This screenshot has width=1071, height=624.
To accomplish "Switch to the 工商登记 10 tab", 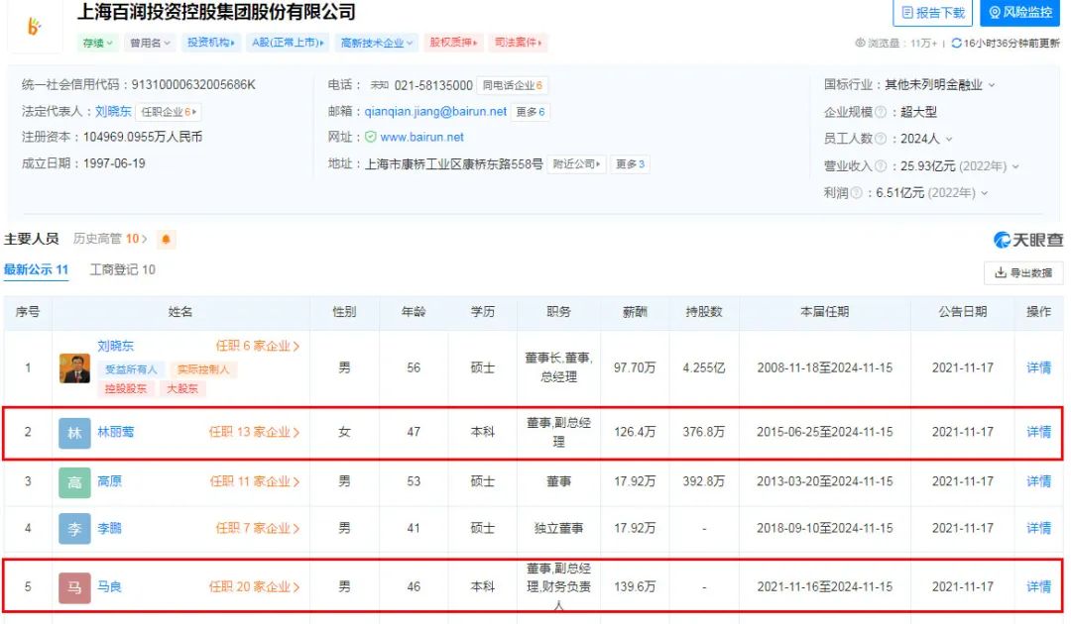I will pyautogui.click(x=123, y=270).
